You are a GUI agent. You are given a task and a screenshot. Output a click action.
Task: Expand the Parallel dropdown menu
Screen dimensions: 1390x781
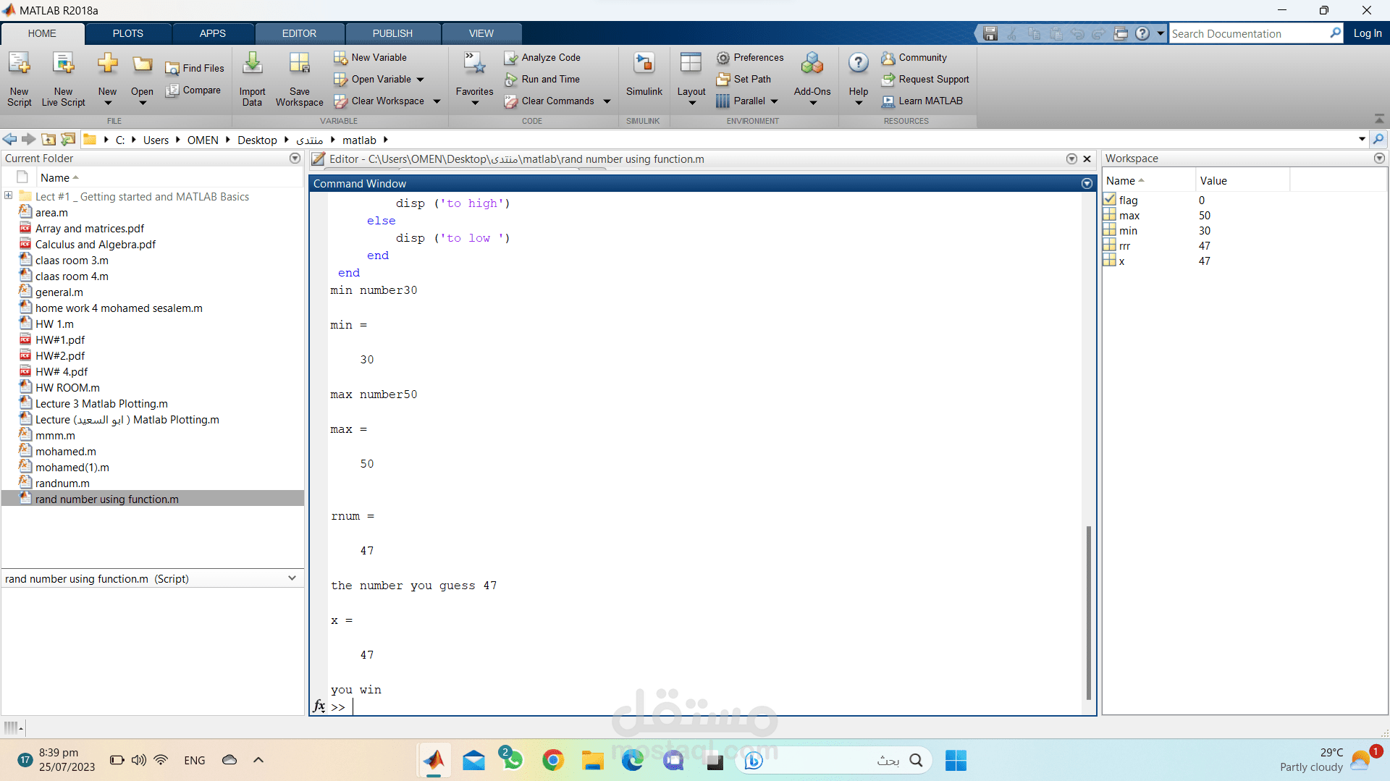774,101
